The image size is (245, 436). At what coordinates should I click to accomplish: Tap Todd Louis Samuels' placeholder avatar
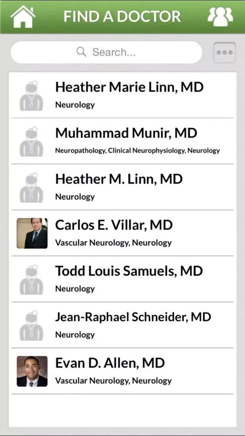pos(32,279)
